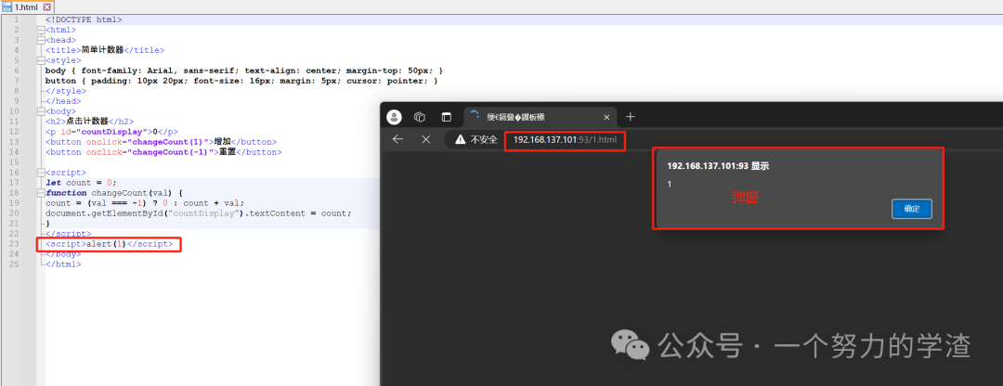This screenshot has width=1003, height=386.
Task: Click line number 23 in the margin
Action: point(16,244)
